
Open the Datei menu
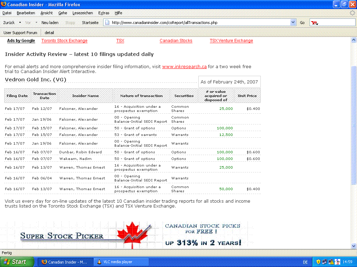(x=7, y=13)
